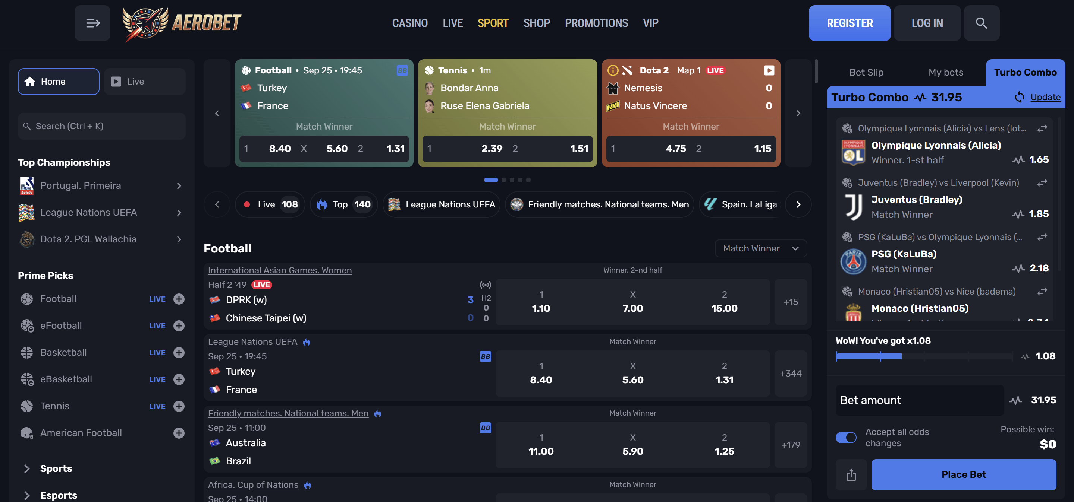Open the search magnifier in header
This screenshot has height=502, width=1074.
(x=981, y=23)
